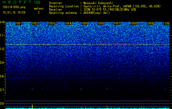Image resolution: width=172 pixels, height=109 pixels.
Task: Click the 0.9 frequency axis label
Action: pos(2,63)
